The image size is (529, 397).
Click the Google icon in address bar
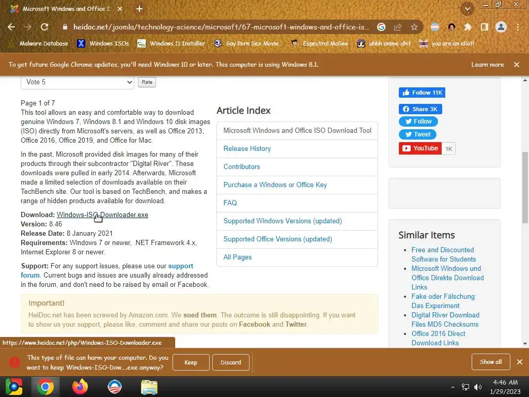click(381, 27)
